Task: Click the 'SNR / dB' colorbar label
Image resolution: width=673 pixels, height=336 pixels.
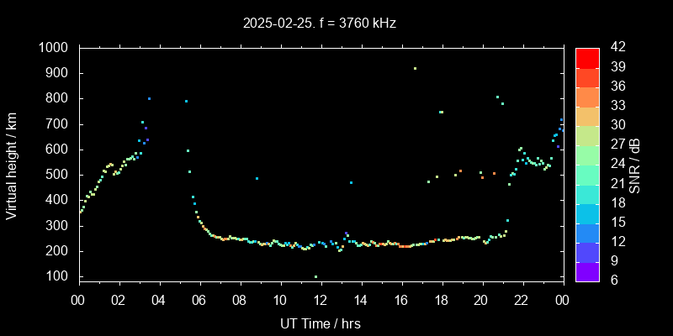Action: 635,163
